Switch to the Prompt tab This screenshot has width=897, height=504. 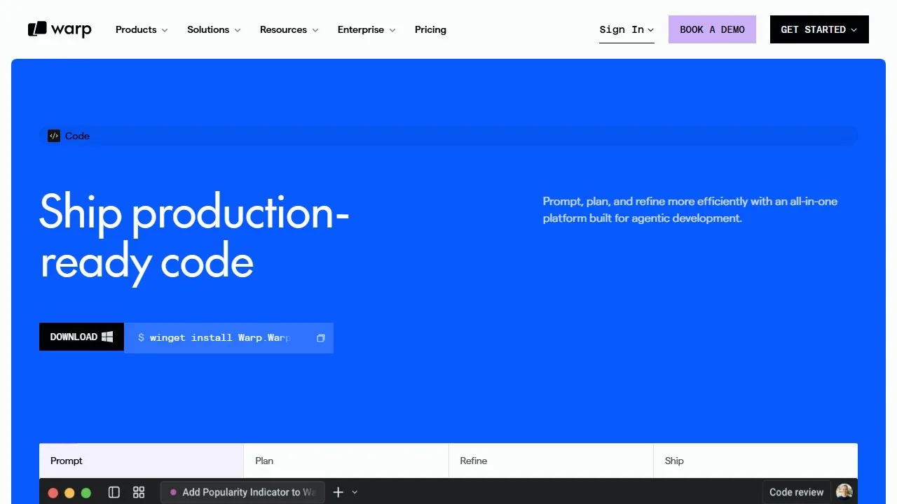coord(142,461)
